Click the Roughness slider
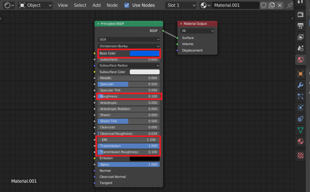The image size is (310, 192). pyautogui.click(x=129, y=96)
